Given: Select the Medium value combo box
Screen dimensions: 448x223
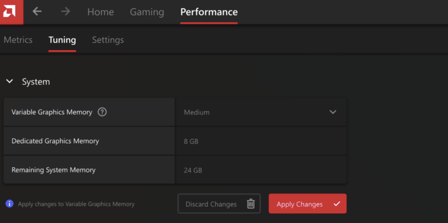Looking at the screenshot, I should pos(261,112).
